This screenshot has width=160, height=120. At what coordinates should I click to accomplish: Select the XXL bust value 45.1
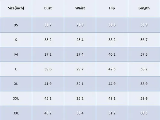point(48,98)
